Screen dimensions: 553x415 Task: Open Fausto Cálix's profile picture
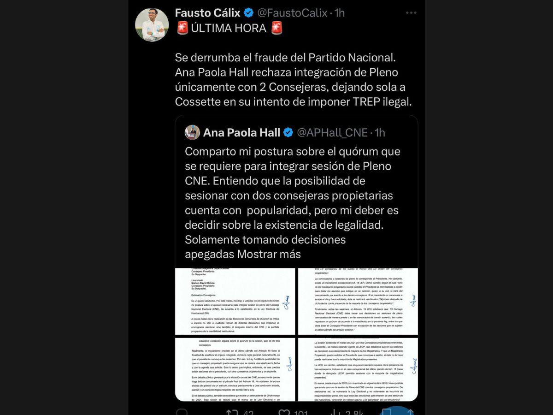tap(152, 25)
